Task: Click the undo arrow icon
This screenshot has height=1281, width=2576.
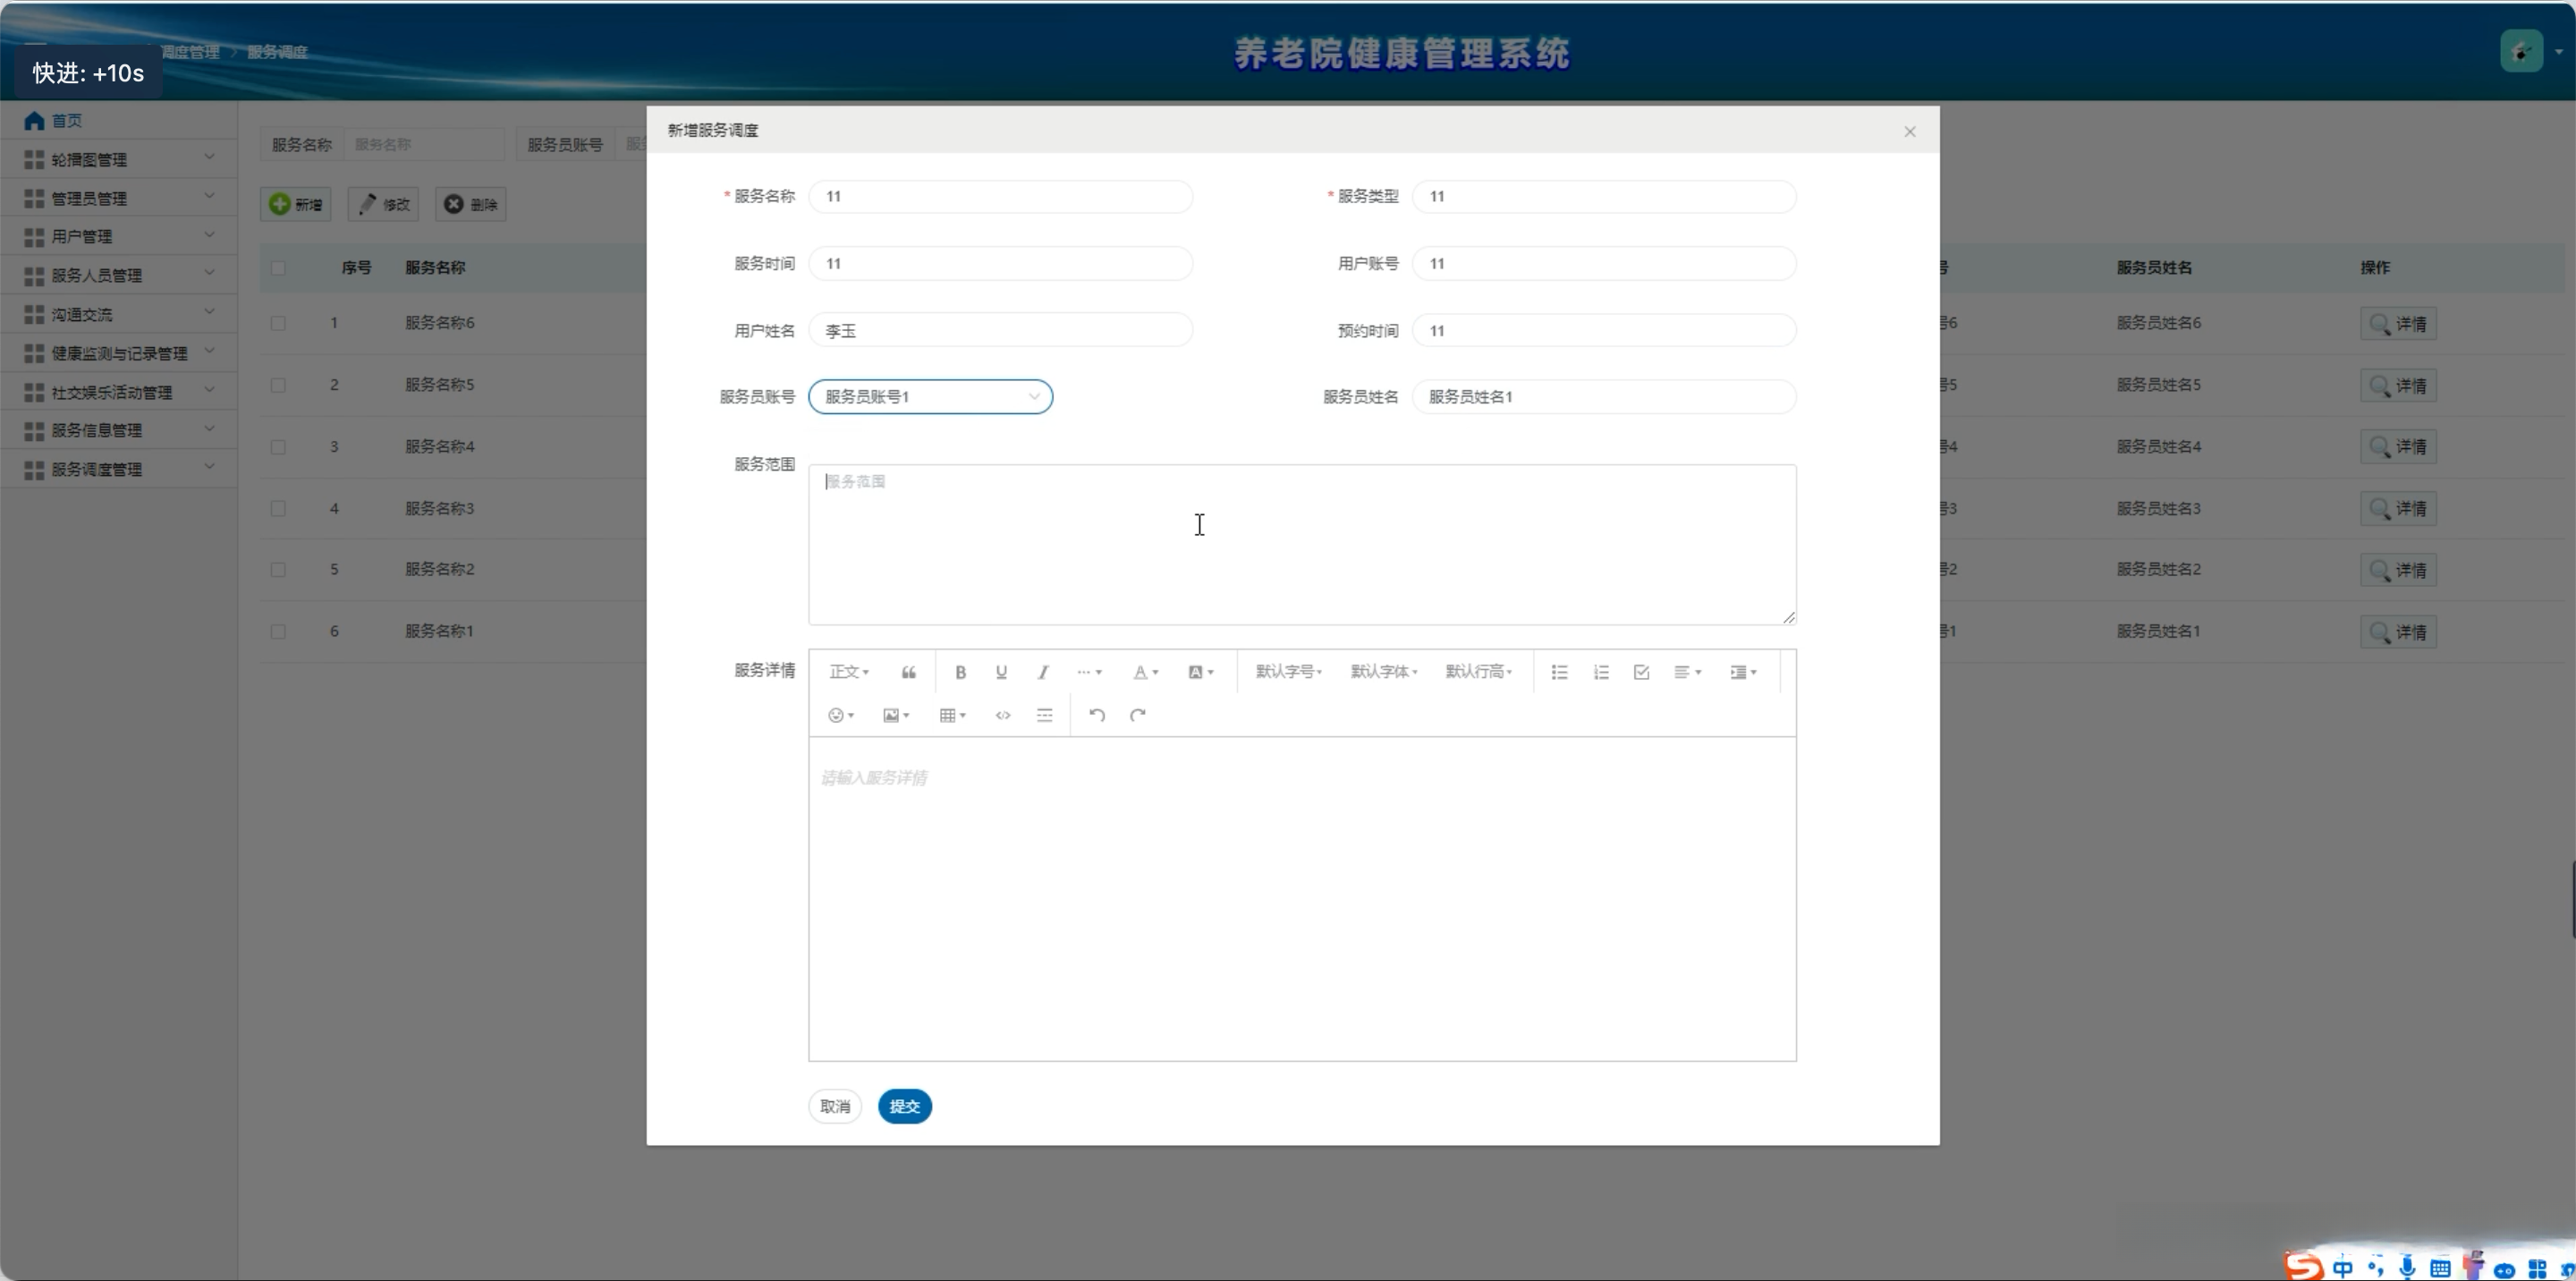Action: (1097, 715)
